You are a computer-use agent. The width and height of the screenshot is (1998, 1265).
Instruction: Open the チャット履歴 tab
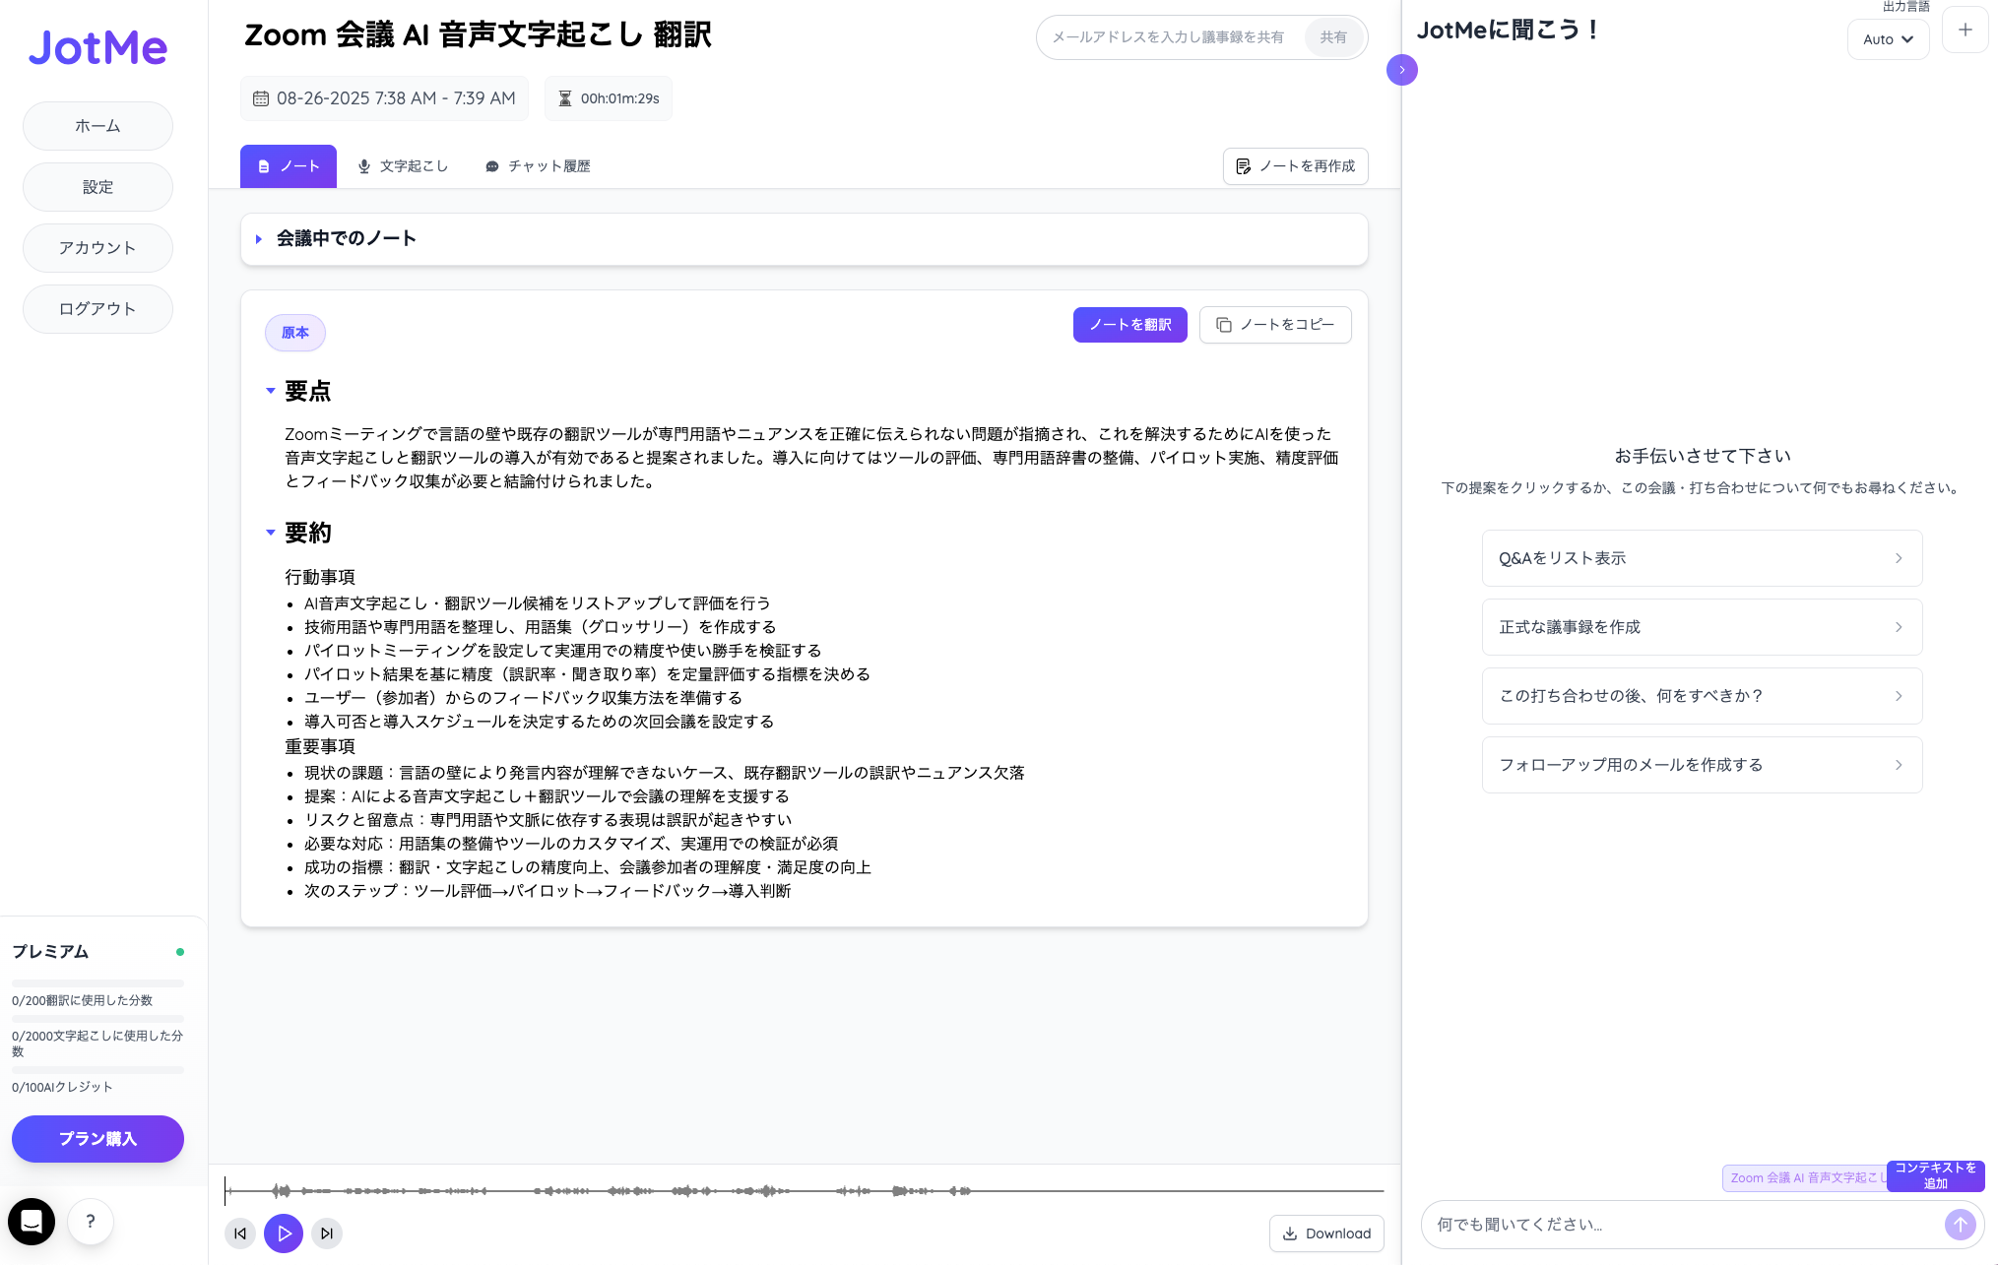[x=538, y=166]
